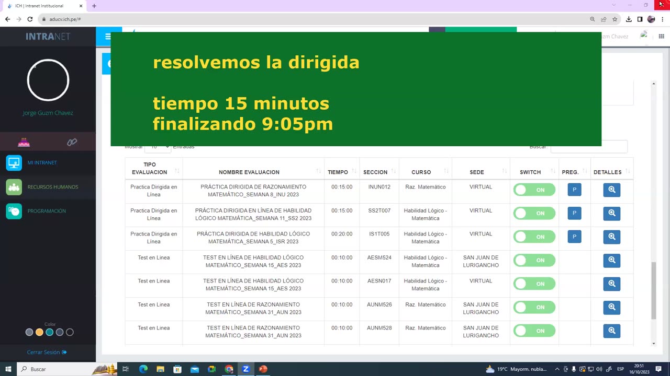
Task: View details of AESN017 evaluation
Action: (x=611, y=284)
